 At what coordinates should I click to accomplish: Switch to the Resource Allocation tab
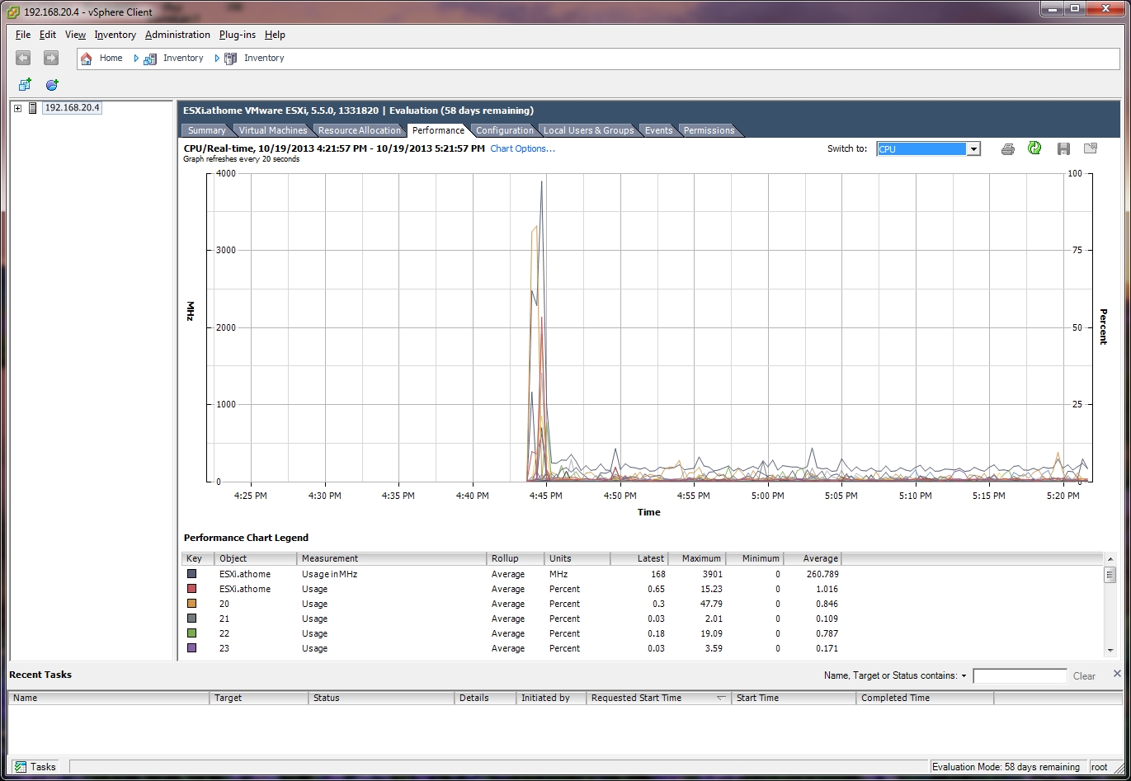(x=359, y=130)
